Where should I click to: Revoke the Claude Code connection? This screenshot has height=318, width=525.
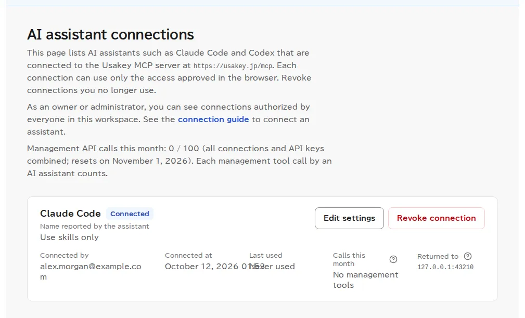[x=436, y=218]
